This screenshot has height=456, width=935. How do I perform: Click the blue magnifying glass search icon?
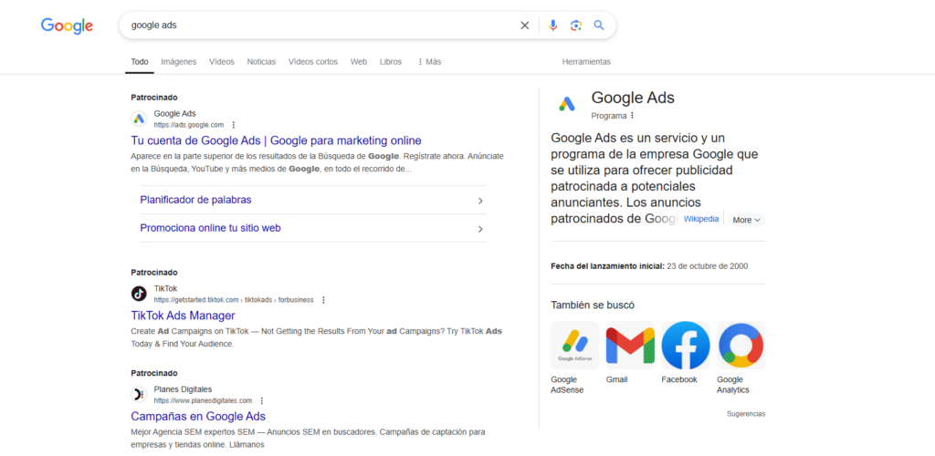click(x=599, y=25)
